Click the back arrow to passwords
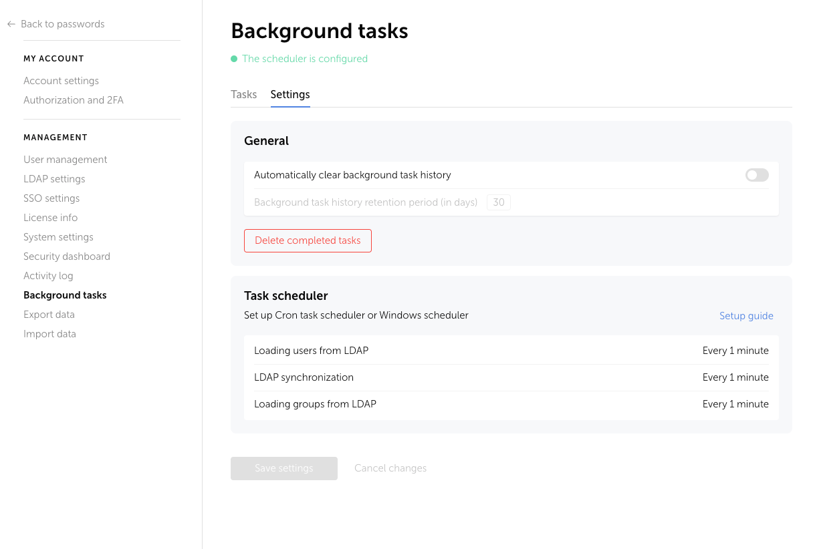The height and width of the screenshot is (549, 813). tap(11, 23)
